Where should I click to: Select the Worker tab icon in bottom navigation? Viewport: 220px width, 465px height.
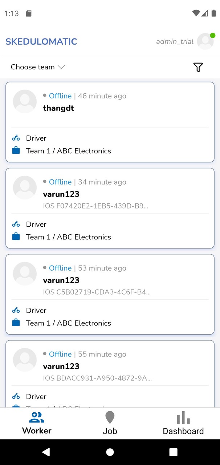37,417
